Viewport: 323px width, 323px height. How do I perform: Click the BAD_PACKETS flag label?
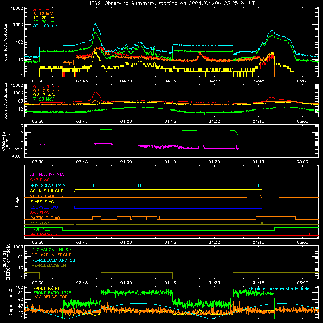44,234
